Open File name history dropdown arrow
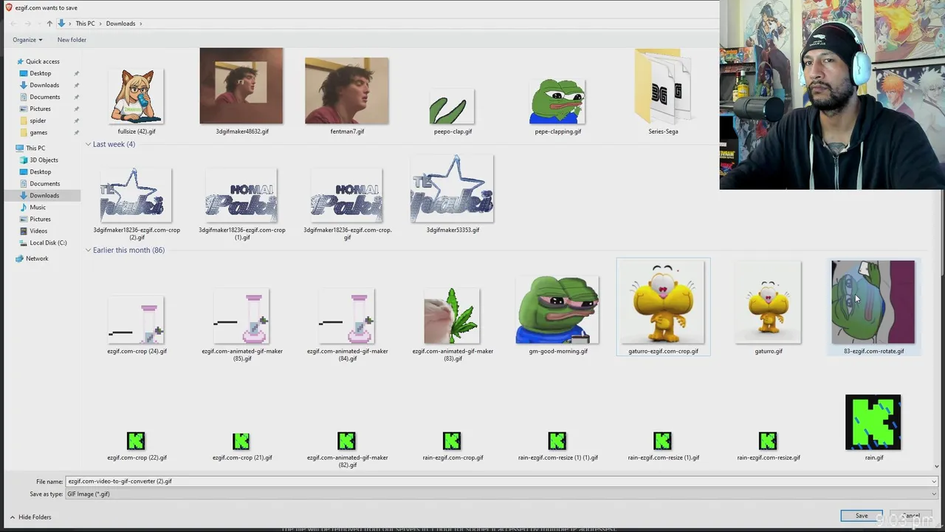The image size is (945, 532). (934, 481)
